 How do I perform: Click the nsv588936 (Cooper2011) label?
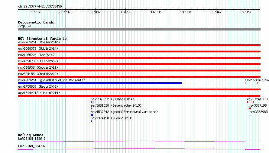pyautogui.click(x=38, y=67)
